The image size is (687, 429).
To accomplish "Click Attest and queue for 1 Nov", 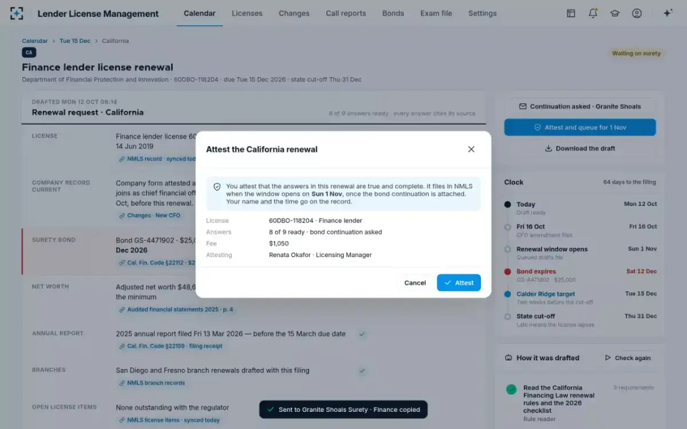I will [580, 128].
